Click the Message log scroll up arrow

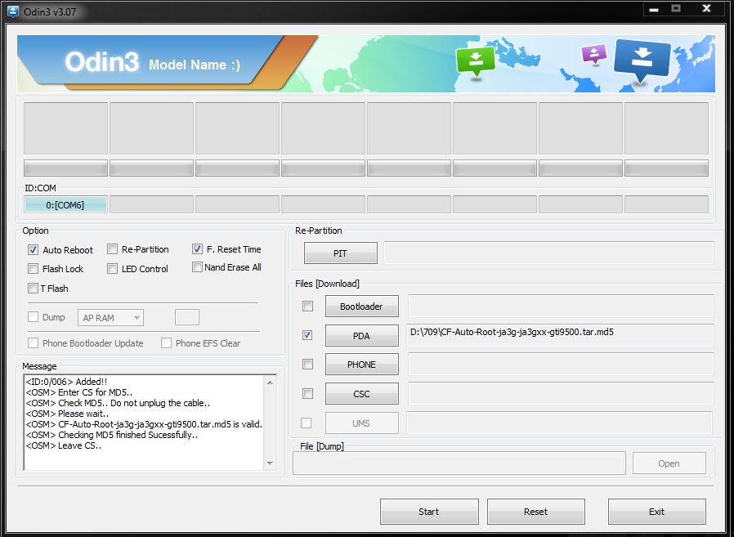tap(270, 383)
